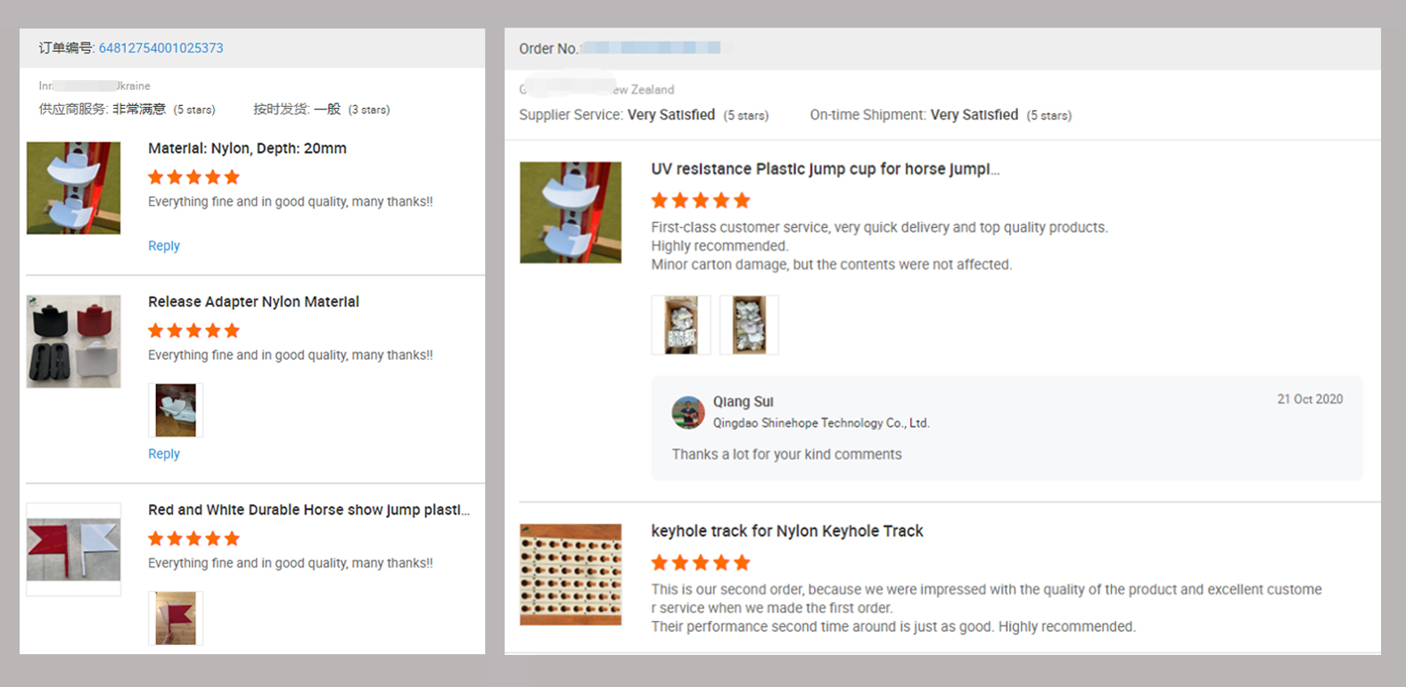Open "Release Adapter Nylon Material" product title
This screenshot has width=1406, height=687.
253,302
